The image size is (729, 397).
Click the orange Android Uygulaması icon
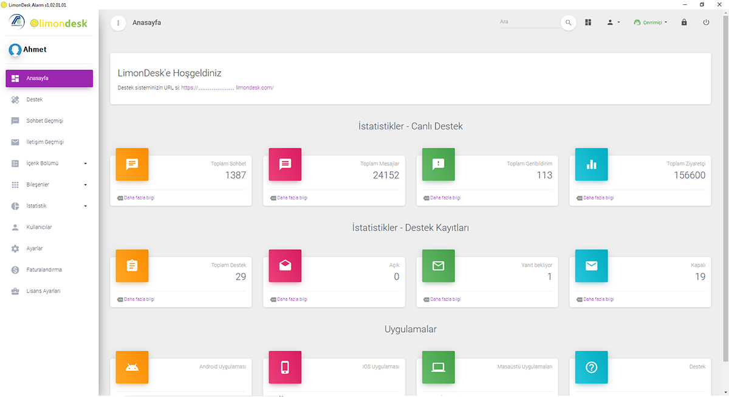pyautogui.click(x=132, y=367)
